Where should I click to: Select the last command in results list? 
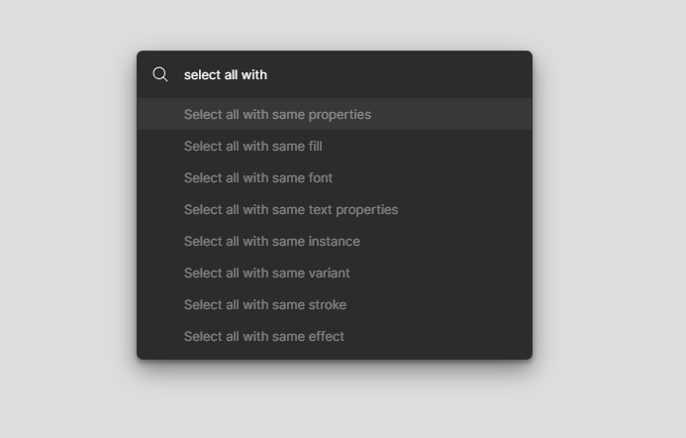tap(335, 336)
